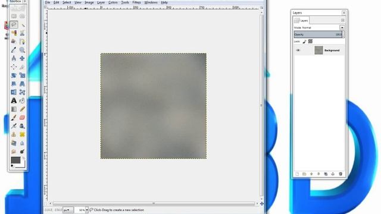Toggle the lock pixels brush option
The width and height of the screenshot is (381, 214).
[304, 42]
